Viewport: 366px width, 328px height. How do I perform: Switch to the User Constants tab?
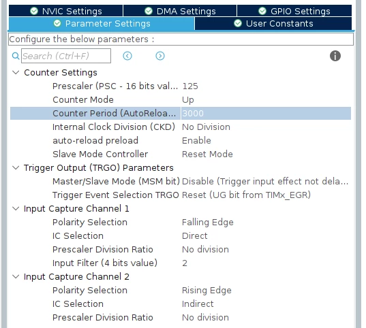coord(273,24)
